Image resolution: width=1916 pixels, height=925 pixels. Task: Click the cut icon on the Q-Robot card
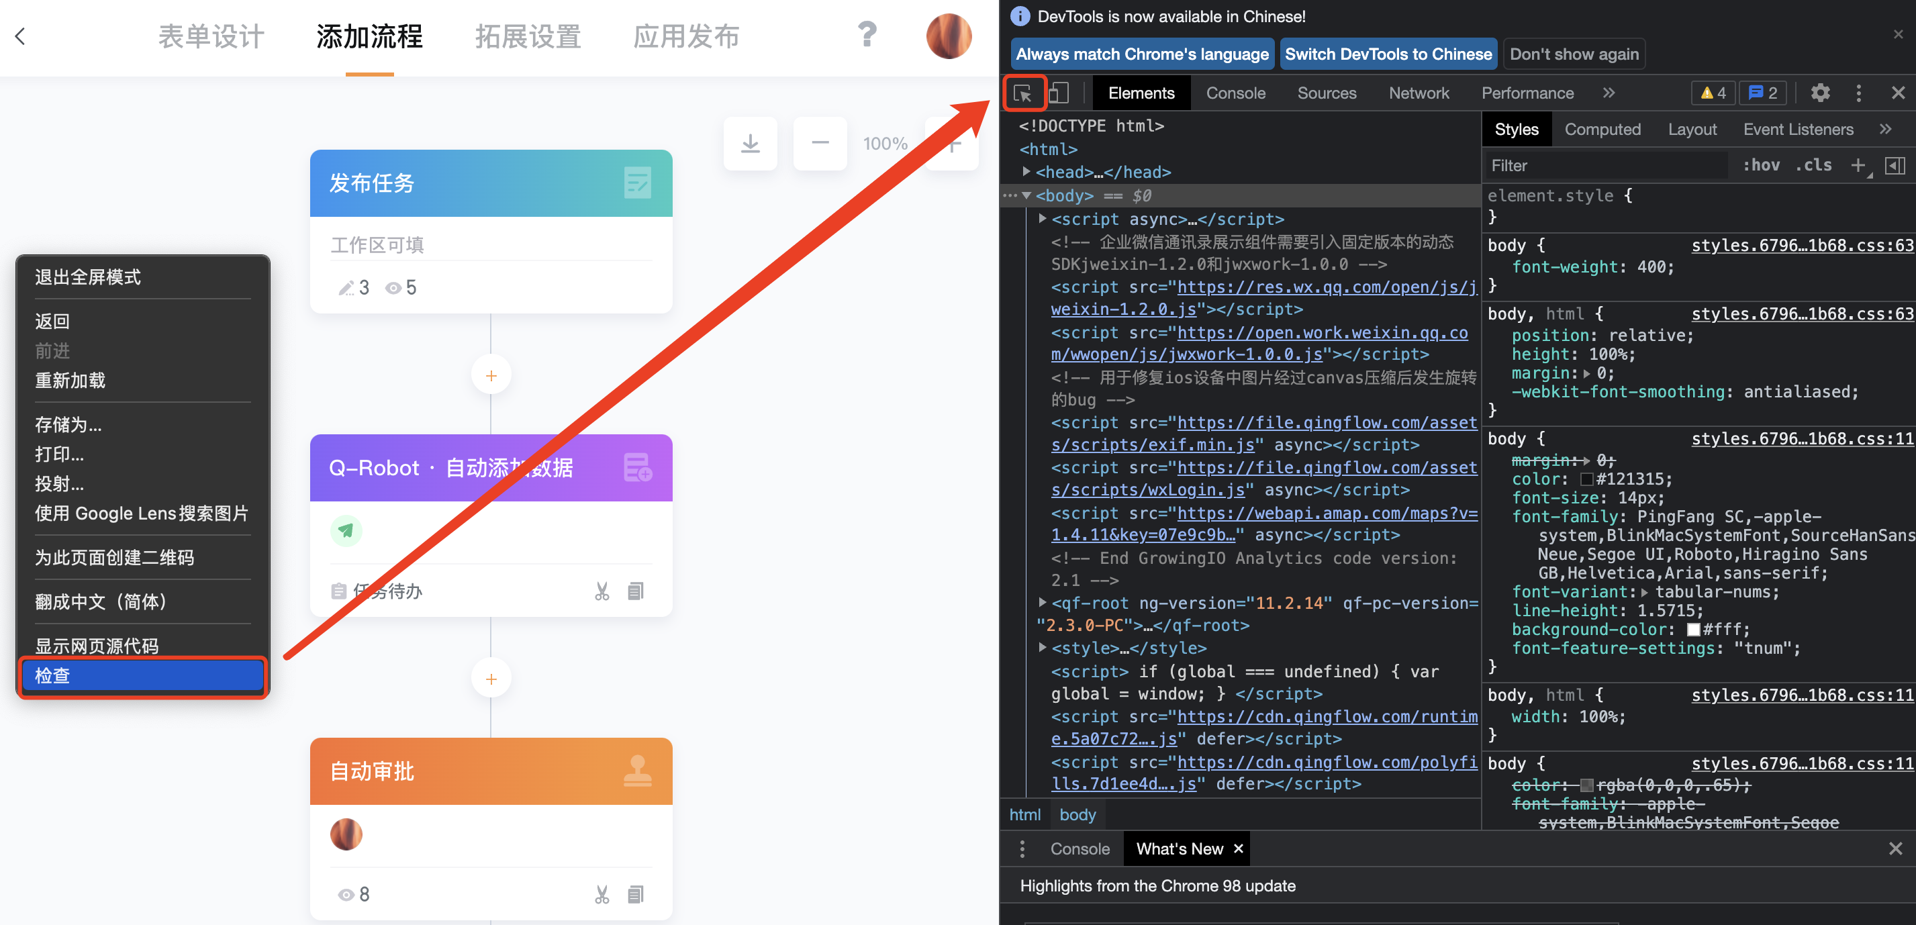tap(602, 591)
